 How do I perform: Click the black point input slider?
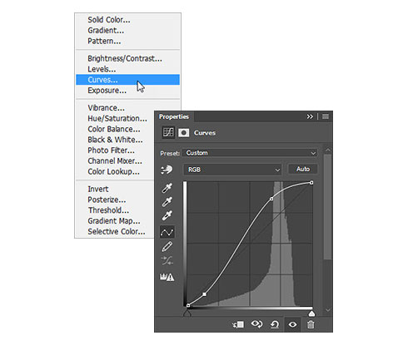tap(187, 313)
